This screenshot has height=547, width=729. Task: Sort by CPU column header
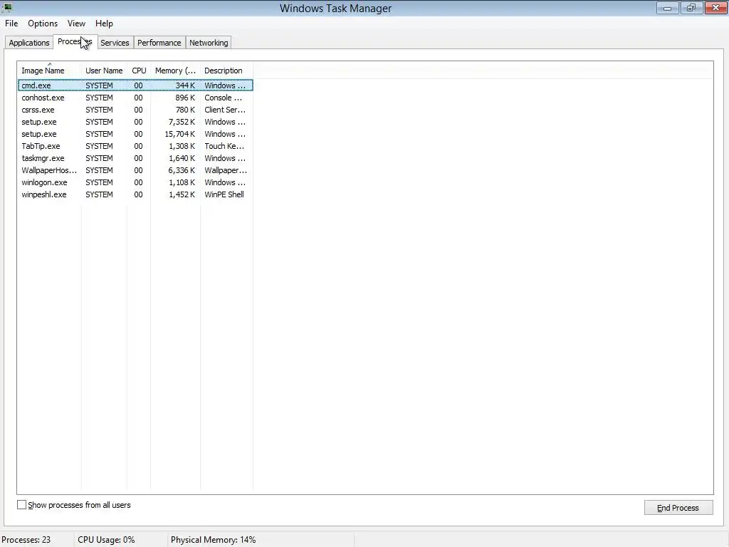point(139,71)
